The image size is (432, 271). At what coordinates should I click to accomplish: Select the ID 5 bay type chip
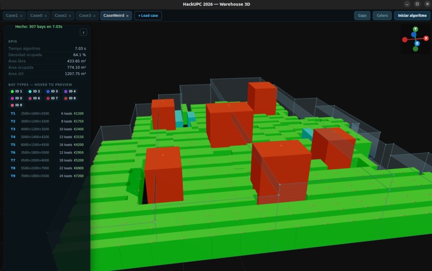click(17, 99)
